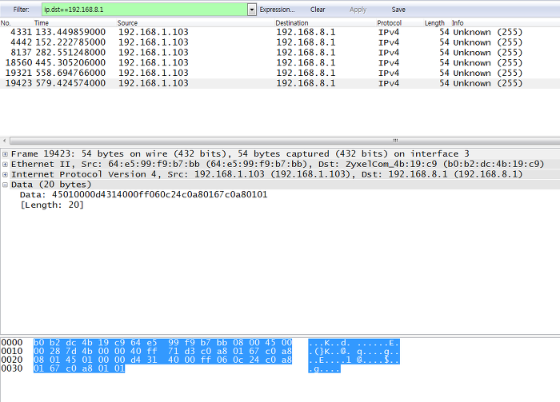Select packet number 19321
The height and width of the screenshot is (402, 560).
[280, 73]
